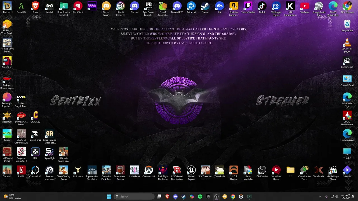Select the Discord PTB desktop shortcut
The height and width of the screenshot is (201, 358).
coord(177,8)
